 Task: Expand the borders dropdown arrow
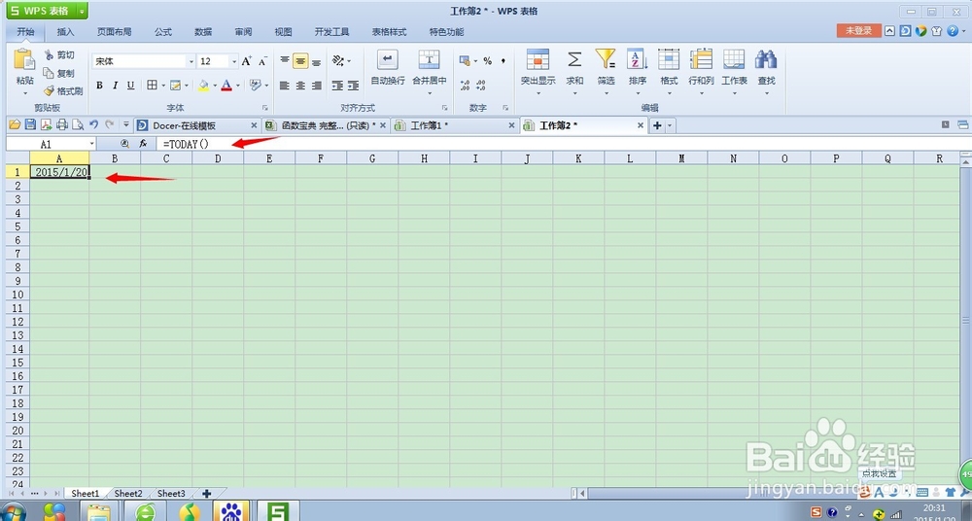[163, 86]
